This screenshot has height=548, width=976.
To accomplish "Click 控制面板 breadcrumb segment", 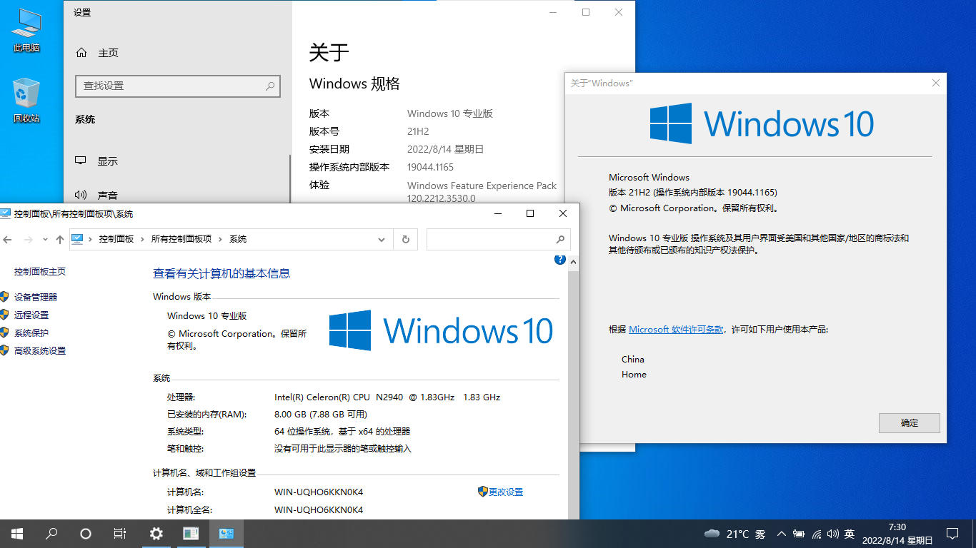I will pyautogui.click(x=116, y=239).
